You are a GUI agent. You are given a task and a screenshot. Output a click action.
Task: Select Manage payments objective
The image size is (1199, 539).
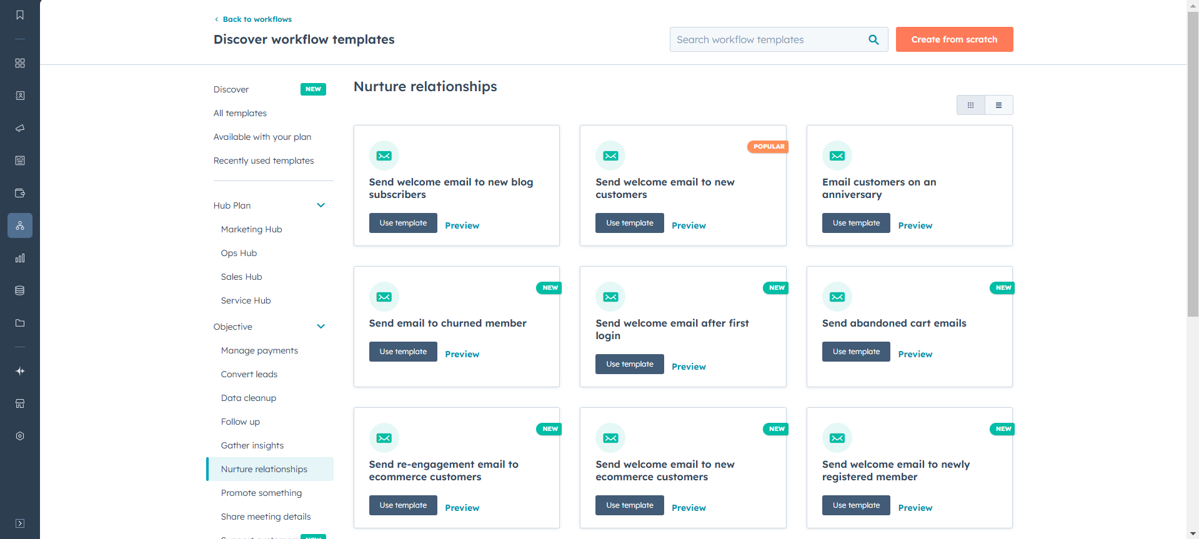click(x=259, y=350)
